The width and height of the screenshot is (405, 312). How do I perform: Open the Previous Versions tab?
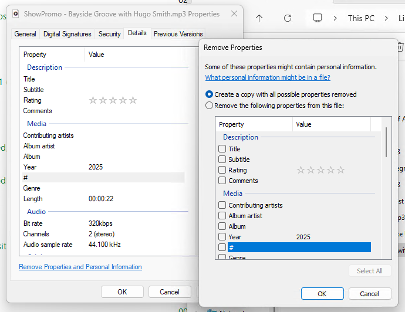tap(178, 34)
